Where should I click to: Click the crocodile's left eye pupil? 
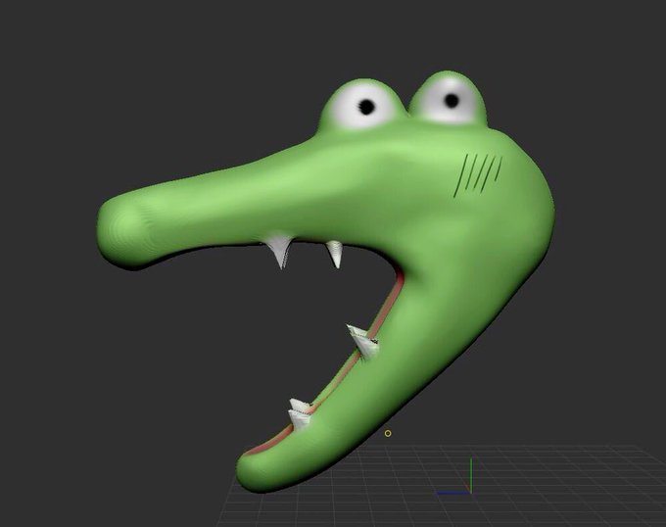coord(367,107)
